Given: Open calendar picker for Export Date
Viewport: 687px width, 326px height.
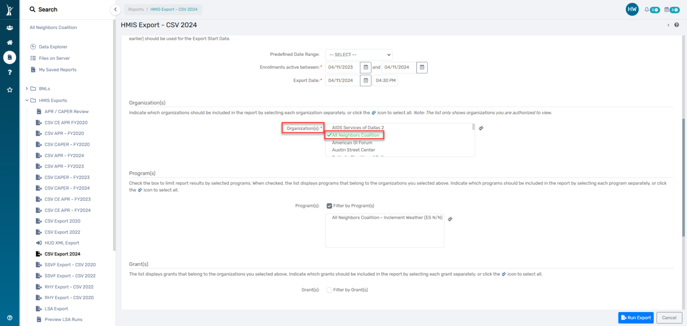Looking at the screenshot, I should (x=366, y=80).
